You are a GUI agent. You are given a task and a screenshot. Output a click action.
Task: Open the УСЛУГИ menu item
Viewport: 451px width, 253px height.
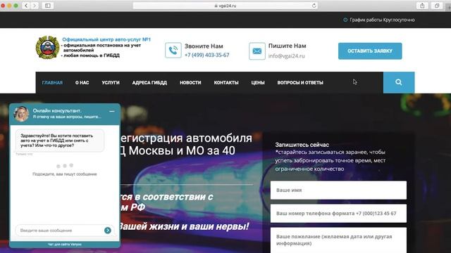pyautogui.click(x=111, y=83)
